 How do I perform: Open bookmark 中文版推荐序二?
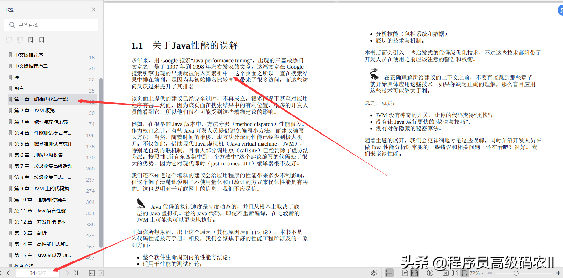point(31,66)
